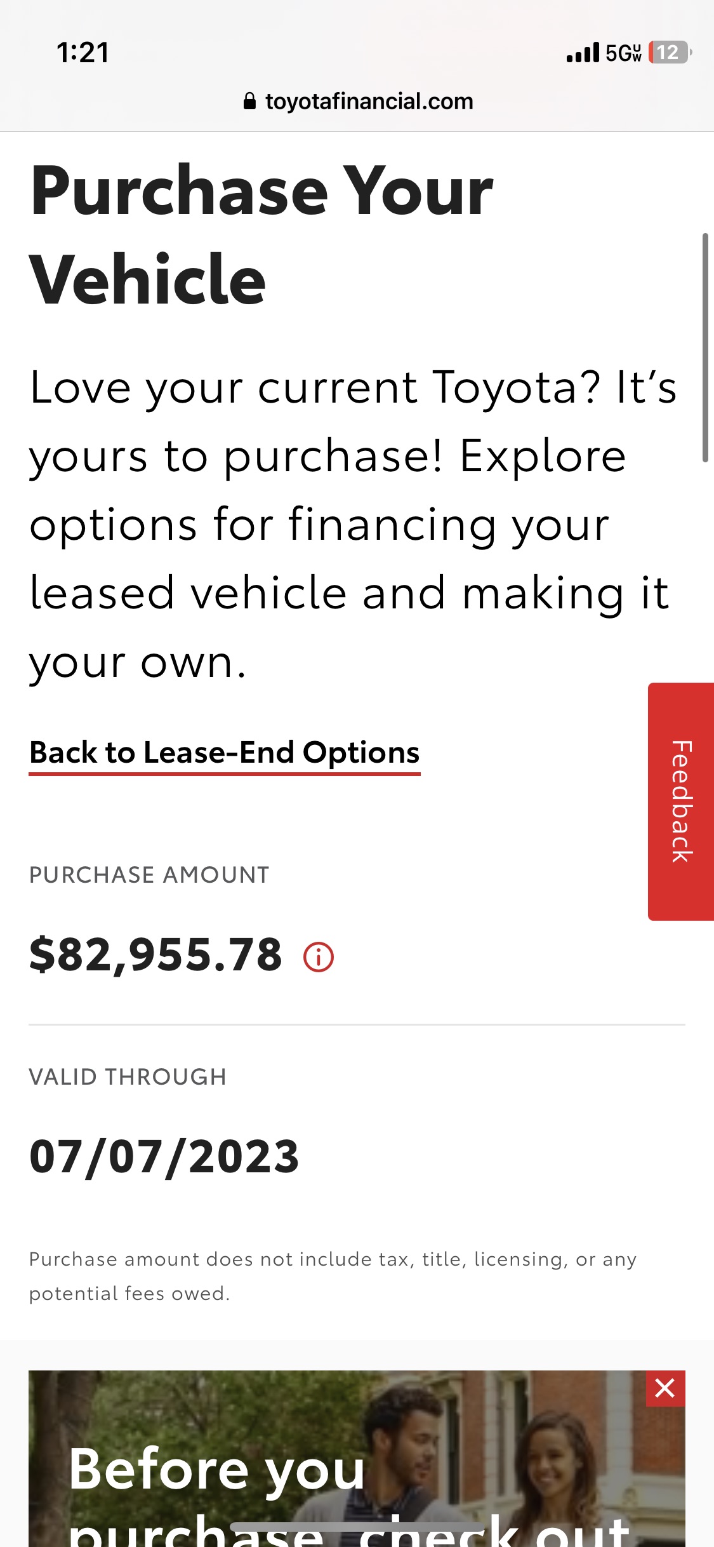Tap the battery indicator in status bar

pos(670,53)
